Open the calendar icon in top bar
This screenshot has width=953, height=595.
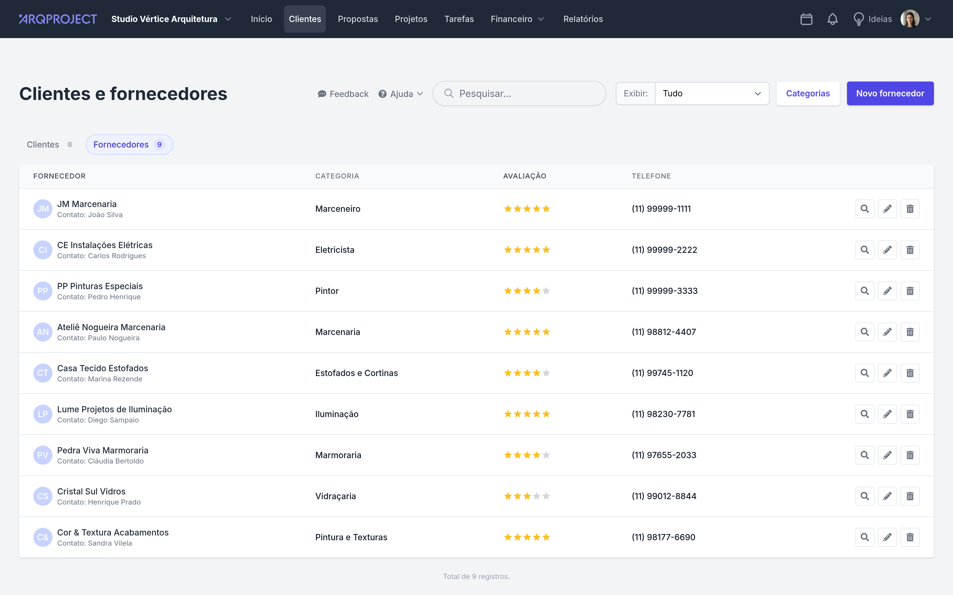[x=806, y=19]
